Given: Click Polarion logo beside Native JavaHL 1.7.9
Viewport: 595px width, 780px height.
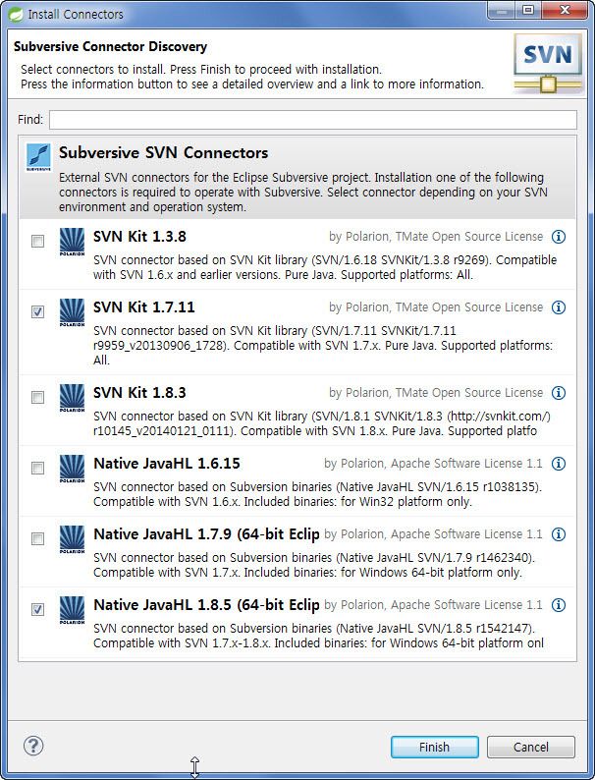Looking at the screenshot, I should click(72, 539).
